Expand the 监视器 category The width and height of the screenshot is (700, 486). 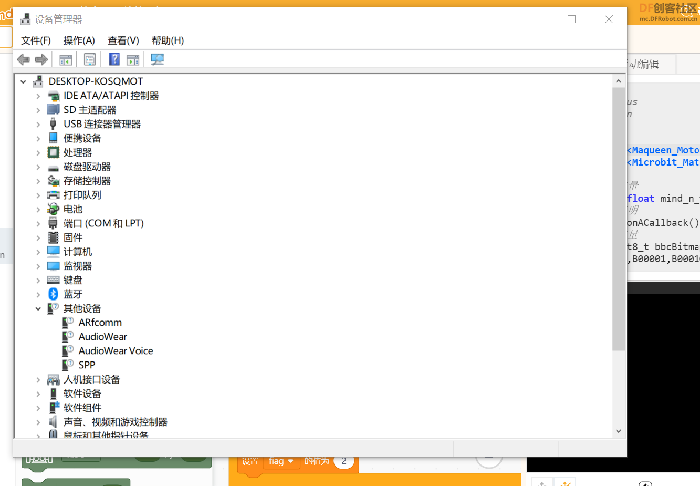coord(38,266)
